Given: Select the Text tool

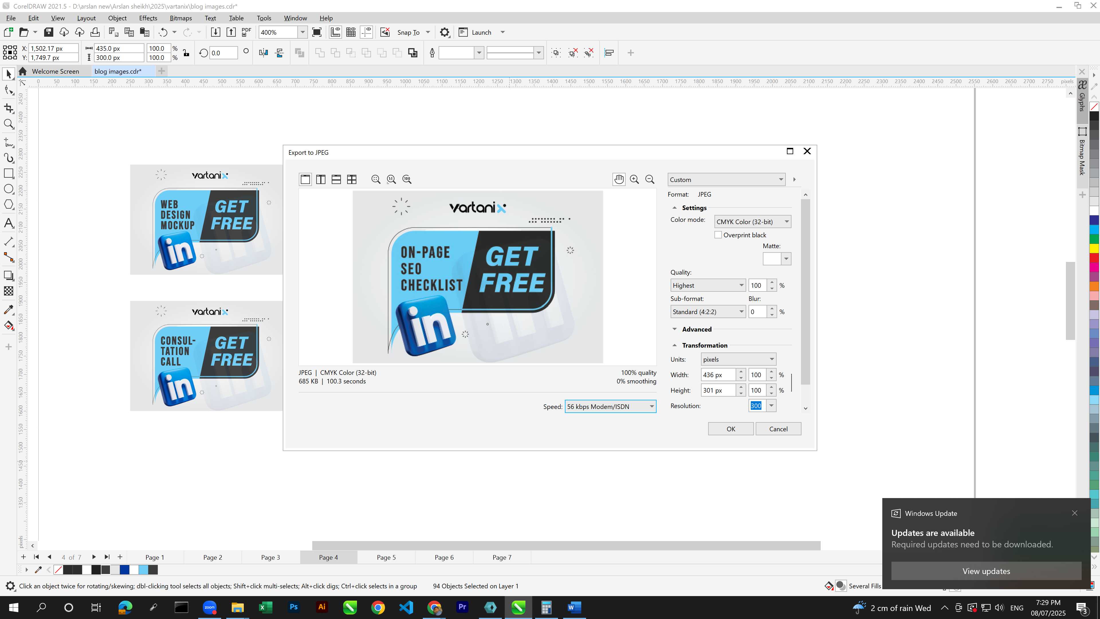Looking at the screenshot, I should point(9,223).
